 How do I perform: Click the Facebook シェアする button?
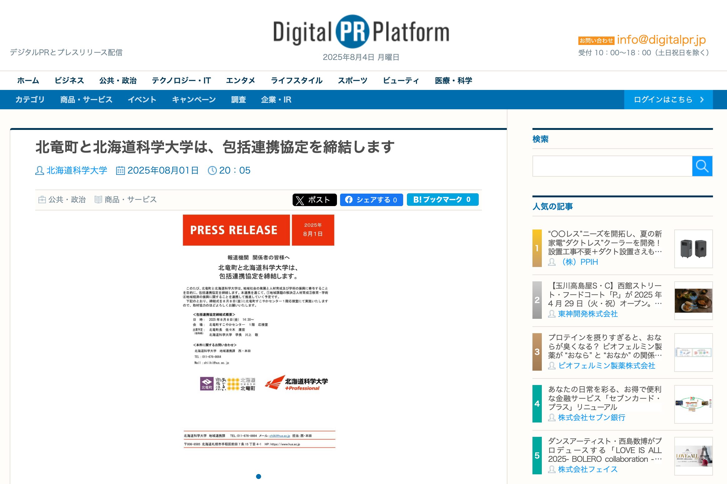pyautogui.click(x=371, y=200)
